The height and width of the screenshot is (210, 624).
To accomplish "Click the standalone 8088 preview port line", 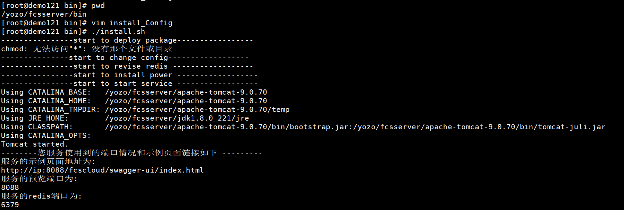I will pyautogui.click(x=10, y=187).
